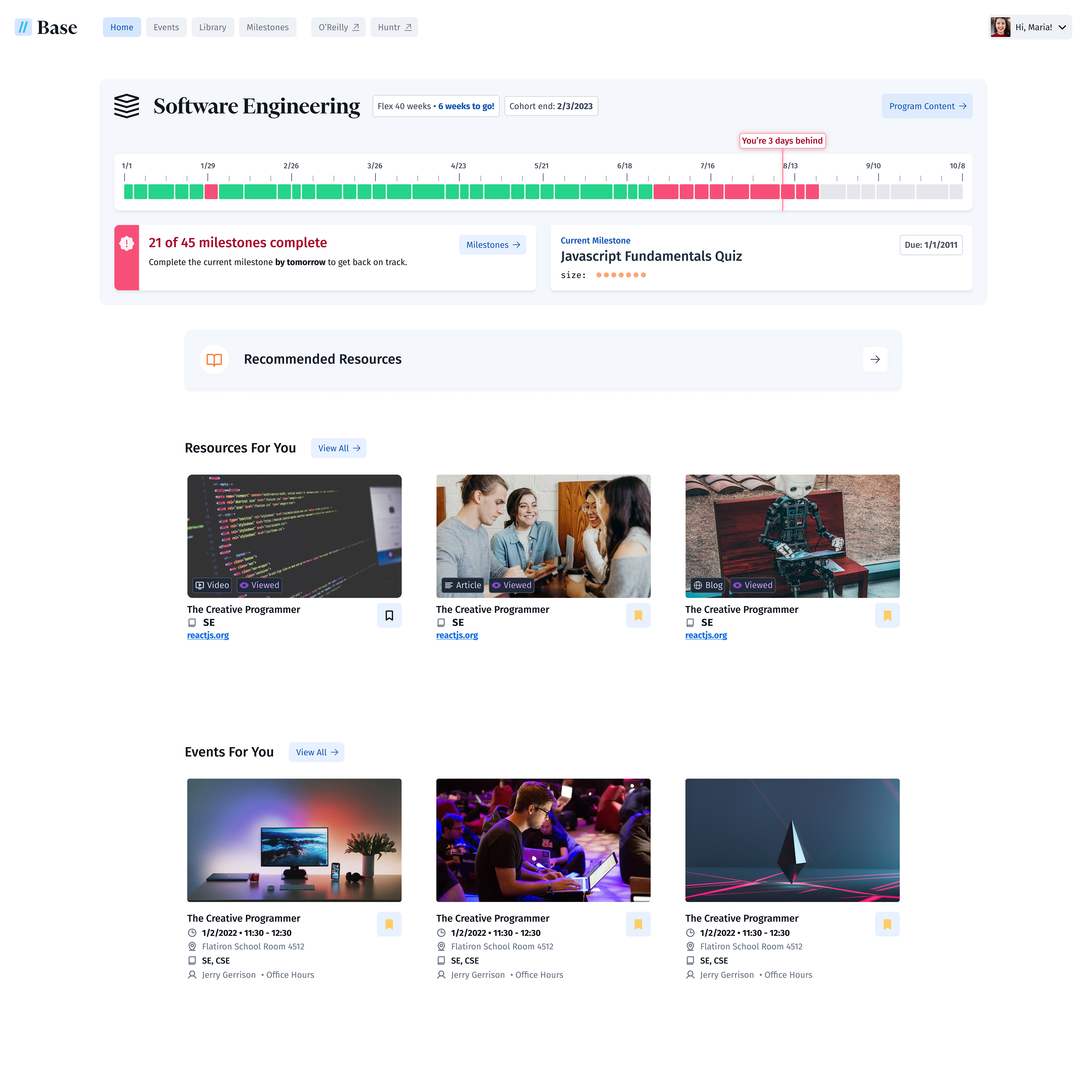Open the O'Reilly external link

(x=338, y=27)
